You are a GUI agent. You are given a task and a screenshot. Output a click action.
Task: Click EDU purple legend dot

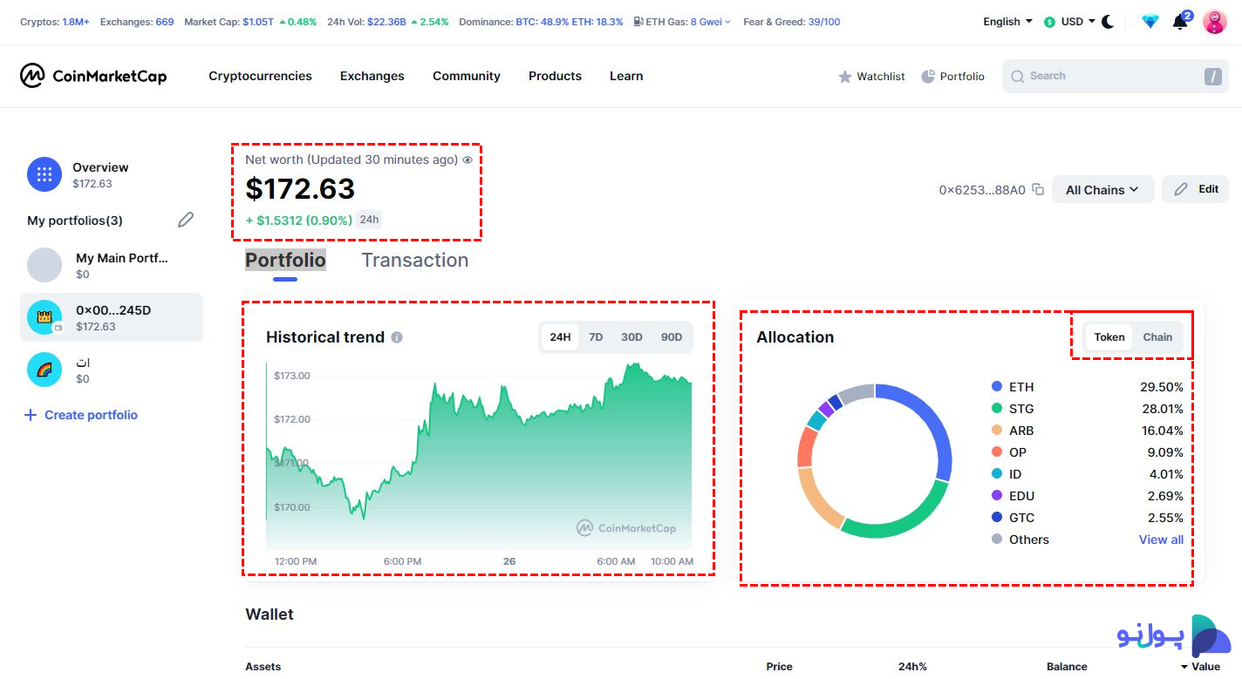(997, 495)
